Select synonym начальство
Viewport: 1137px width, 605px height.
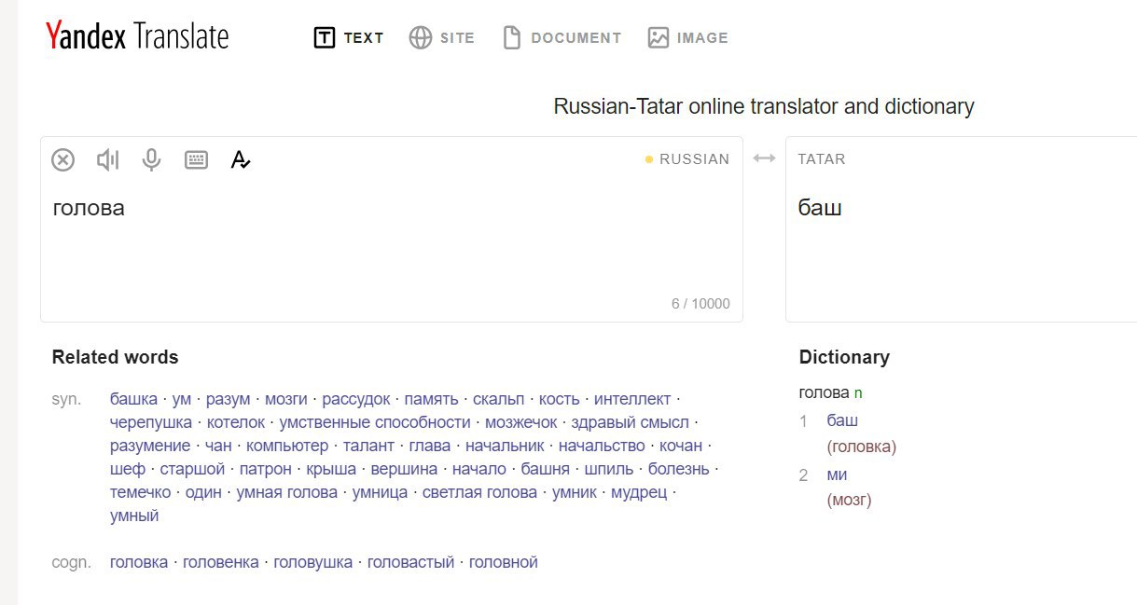click(x=602, y=446)
